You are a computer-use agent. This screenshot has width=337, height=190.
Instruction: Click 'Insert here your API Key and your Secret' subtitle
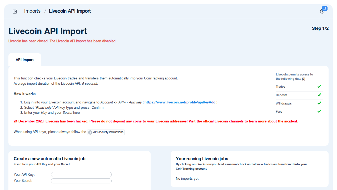tap(42, 164)
